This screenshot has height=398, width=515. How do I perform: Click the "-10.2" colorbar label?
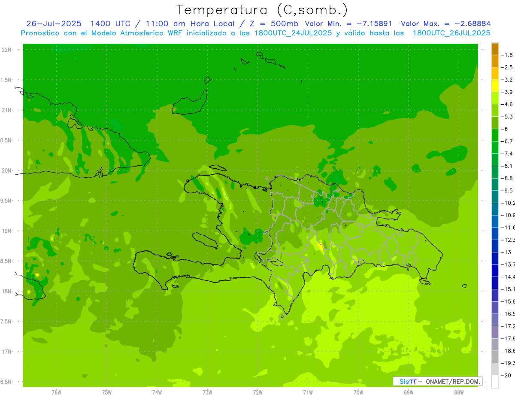[x=508, y=203]
